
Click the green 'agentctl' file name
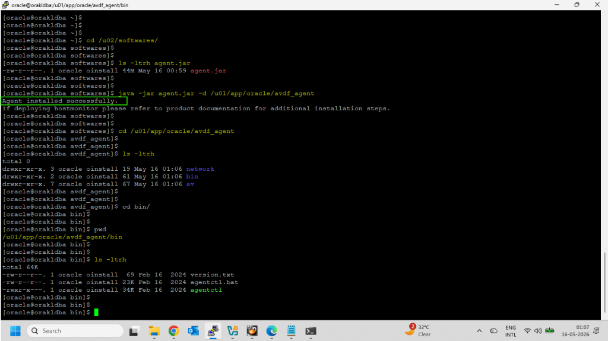(206, 290)
